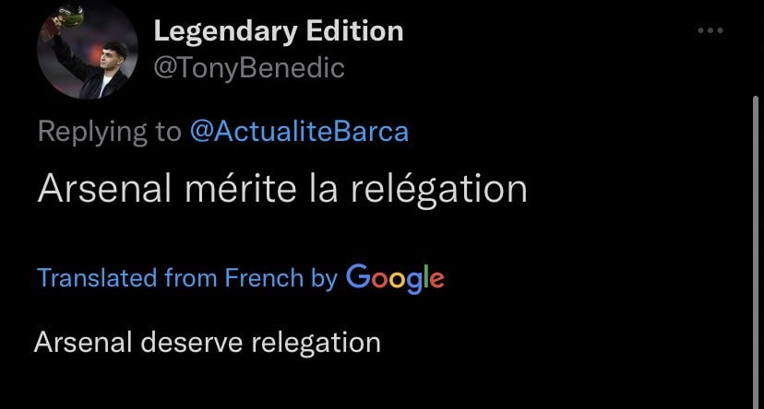Viewport: 764px width, 409px height.
Task: Select the English text 'Arsenal deserve relegation'
Action: pos(208,343)
